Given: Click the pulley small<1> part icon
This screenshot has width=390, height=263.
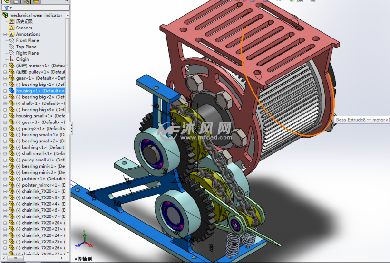Looking at the screenshot, I should point(11,160).
